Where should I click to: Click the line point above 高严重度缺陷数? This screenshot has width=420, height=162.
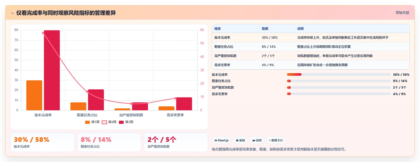coord(131,104)
